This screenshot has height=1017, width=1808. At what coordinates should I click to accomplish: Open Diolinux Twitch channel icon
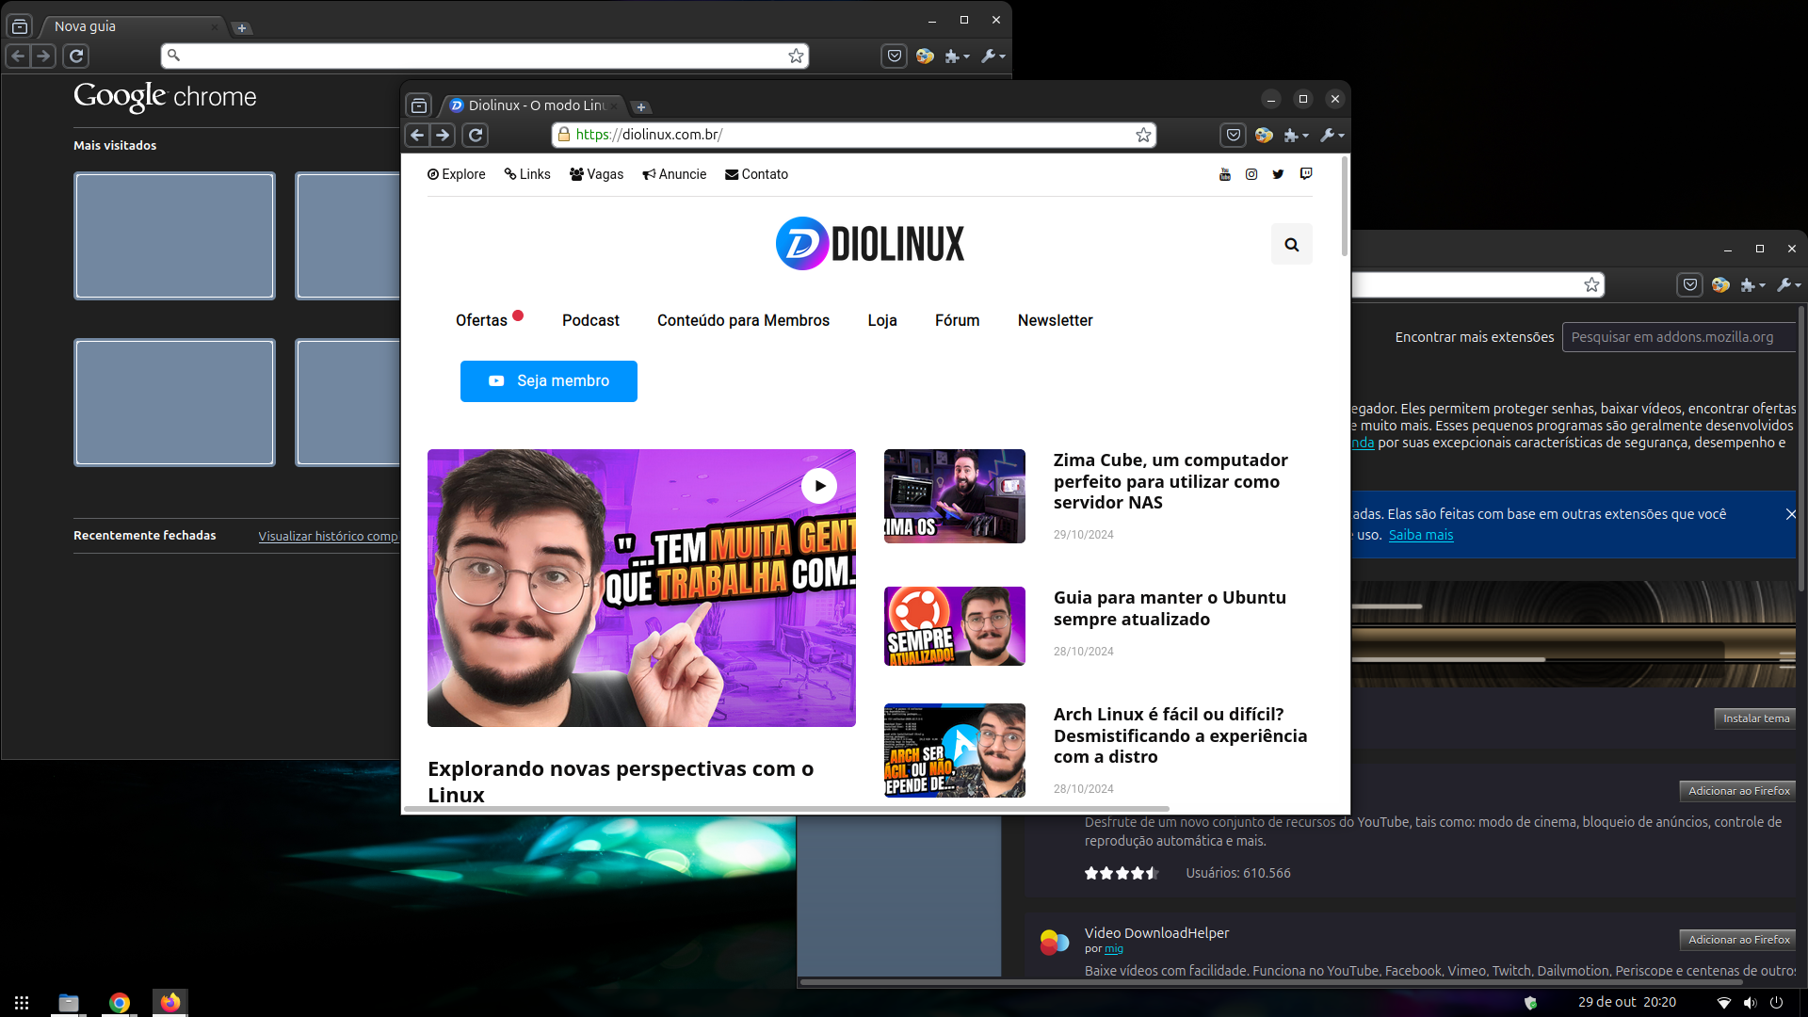pyautogui.click(x=1307, y=174)
